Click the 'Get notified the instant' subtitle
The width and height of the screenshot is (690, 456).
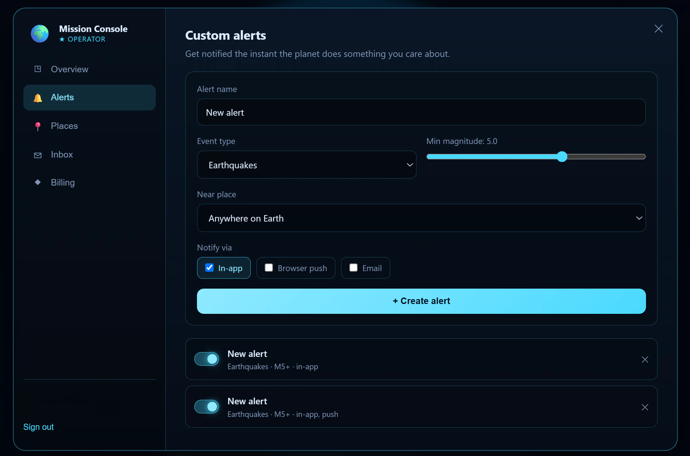tap(317, 54)
